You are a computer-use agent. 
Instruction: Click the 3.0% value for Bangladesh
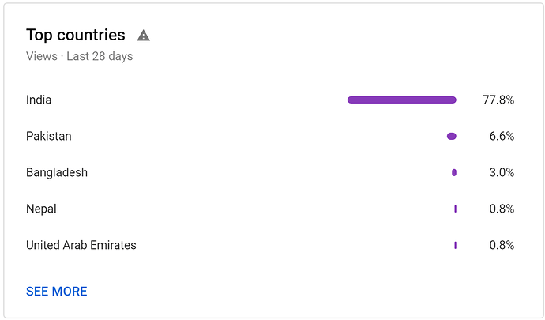(x=502, y=172)
